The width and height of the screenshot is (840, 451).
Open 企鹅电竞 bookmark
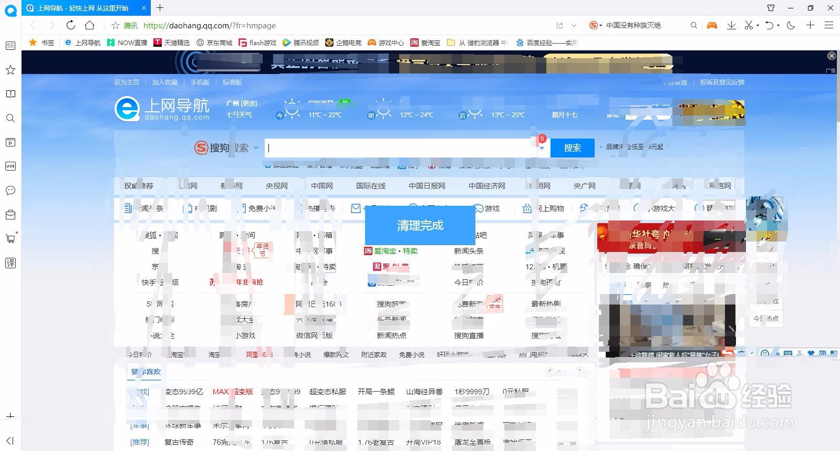tap(344, 43)
